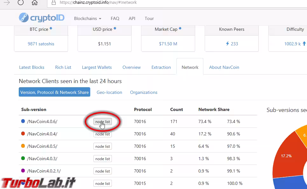Open the About NavCoin tab
The height and width of the screenshot is (189, 307).
coord(224,67)
